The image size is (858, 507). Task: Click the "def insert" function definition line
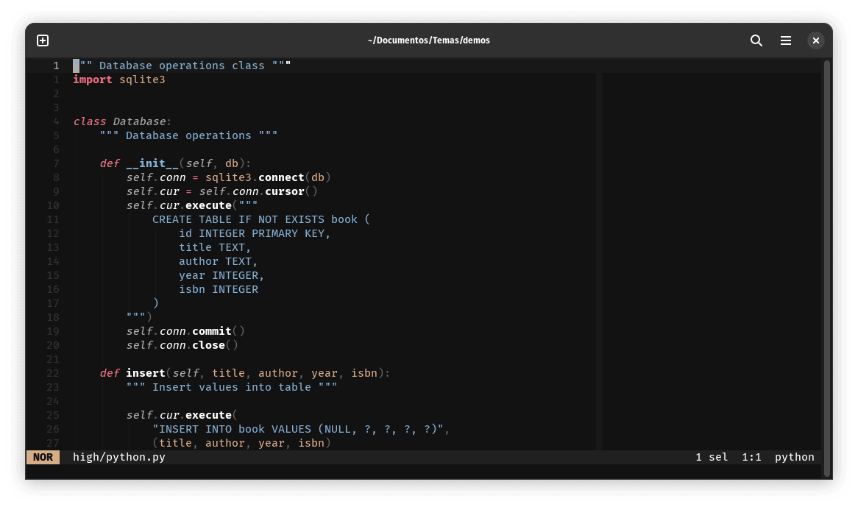[244, 373]
